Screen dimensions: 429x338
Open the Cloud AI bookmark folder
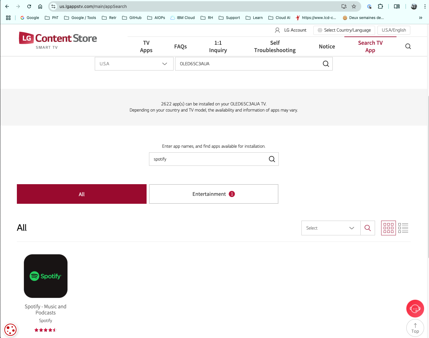[x=279, y=18]
